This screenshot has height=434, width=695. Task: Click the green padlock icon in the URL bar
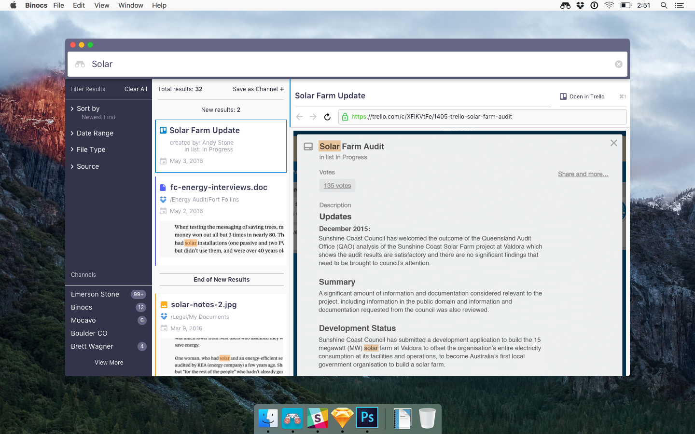coord(345,117)
